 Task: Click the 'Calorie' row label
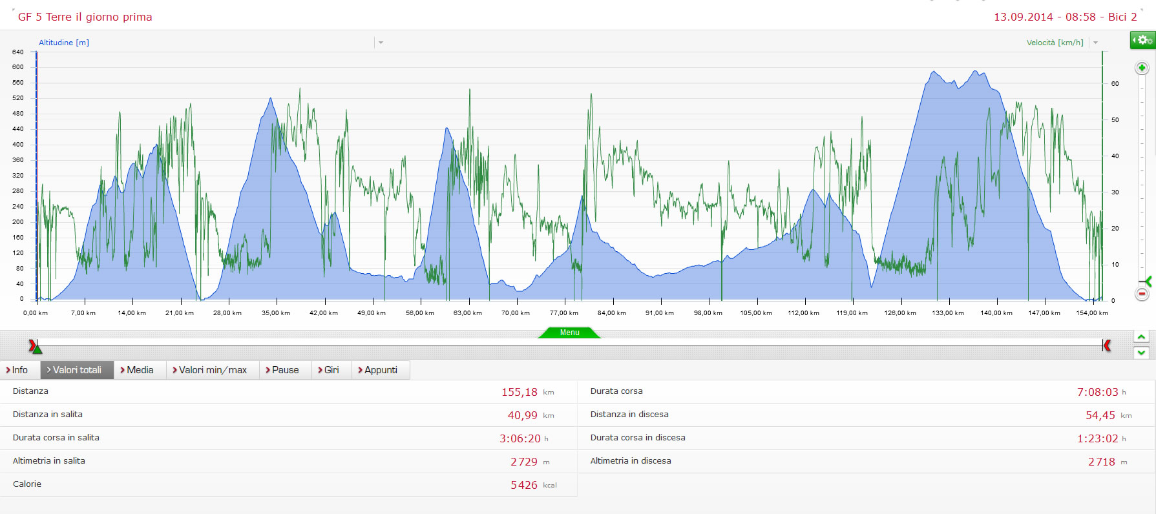tap(27, 484)
